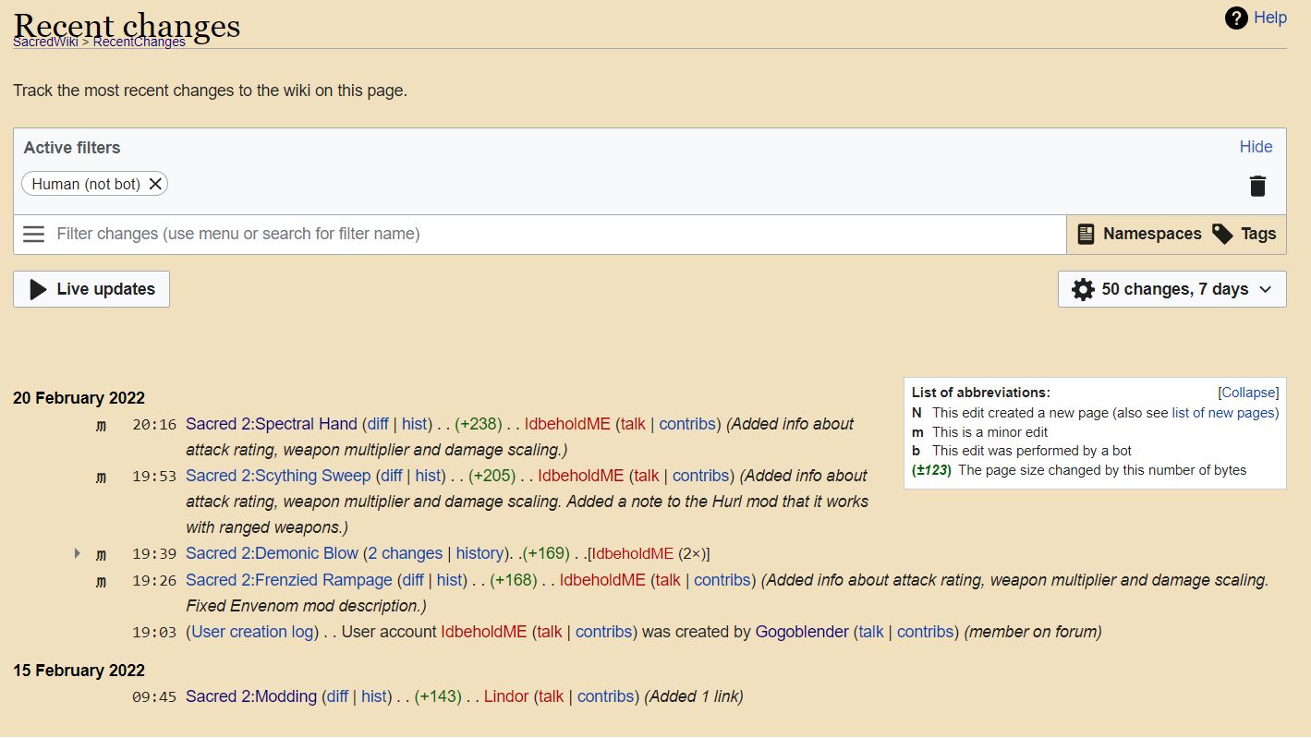View hist for Sacred 2:Modding

point(374,696)
